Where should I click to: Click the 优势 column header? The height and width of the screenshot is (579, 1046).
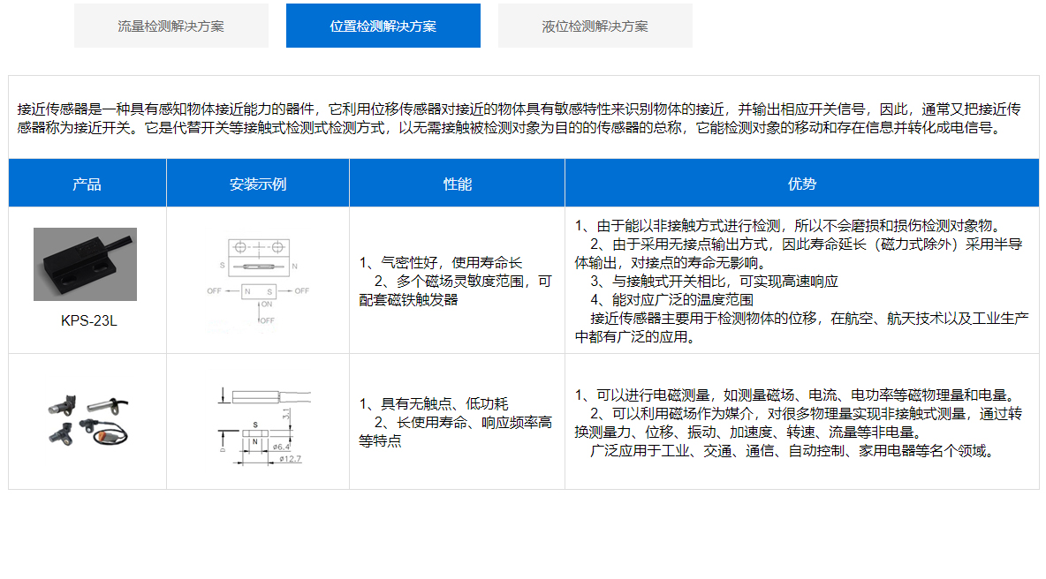tap(801, 184)
